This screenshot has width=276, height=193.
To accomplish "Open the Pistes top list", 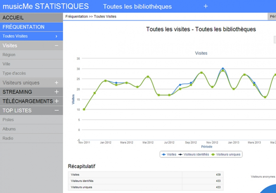I will [x=31, y=120].
